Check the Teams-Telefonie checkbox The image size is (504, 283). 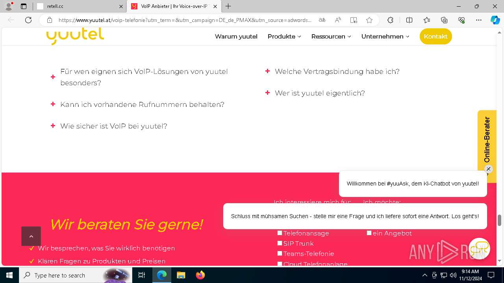(280, 253)
